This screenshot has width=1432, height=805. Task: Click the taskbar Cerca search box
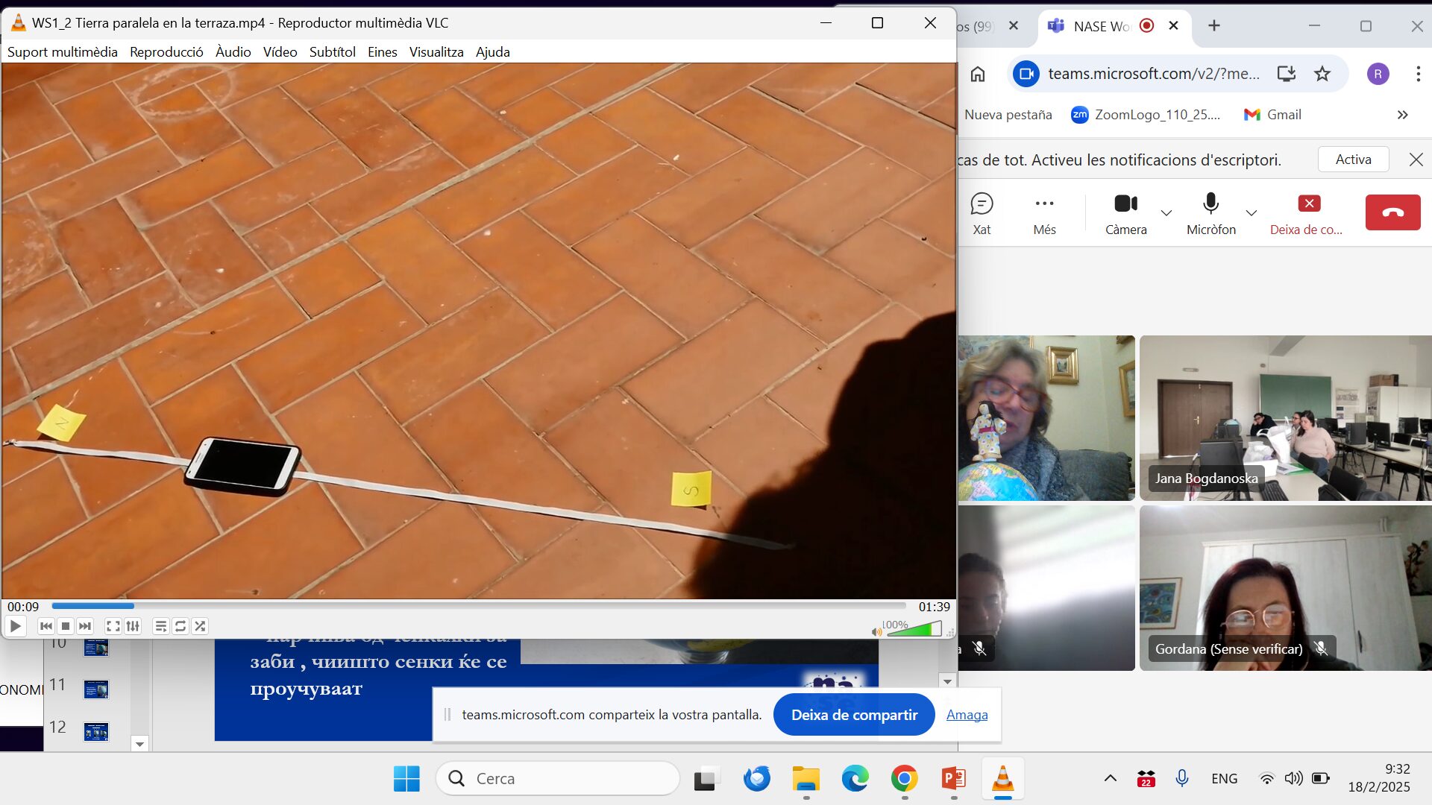tap(558, 779)
